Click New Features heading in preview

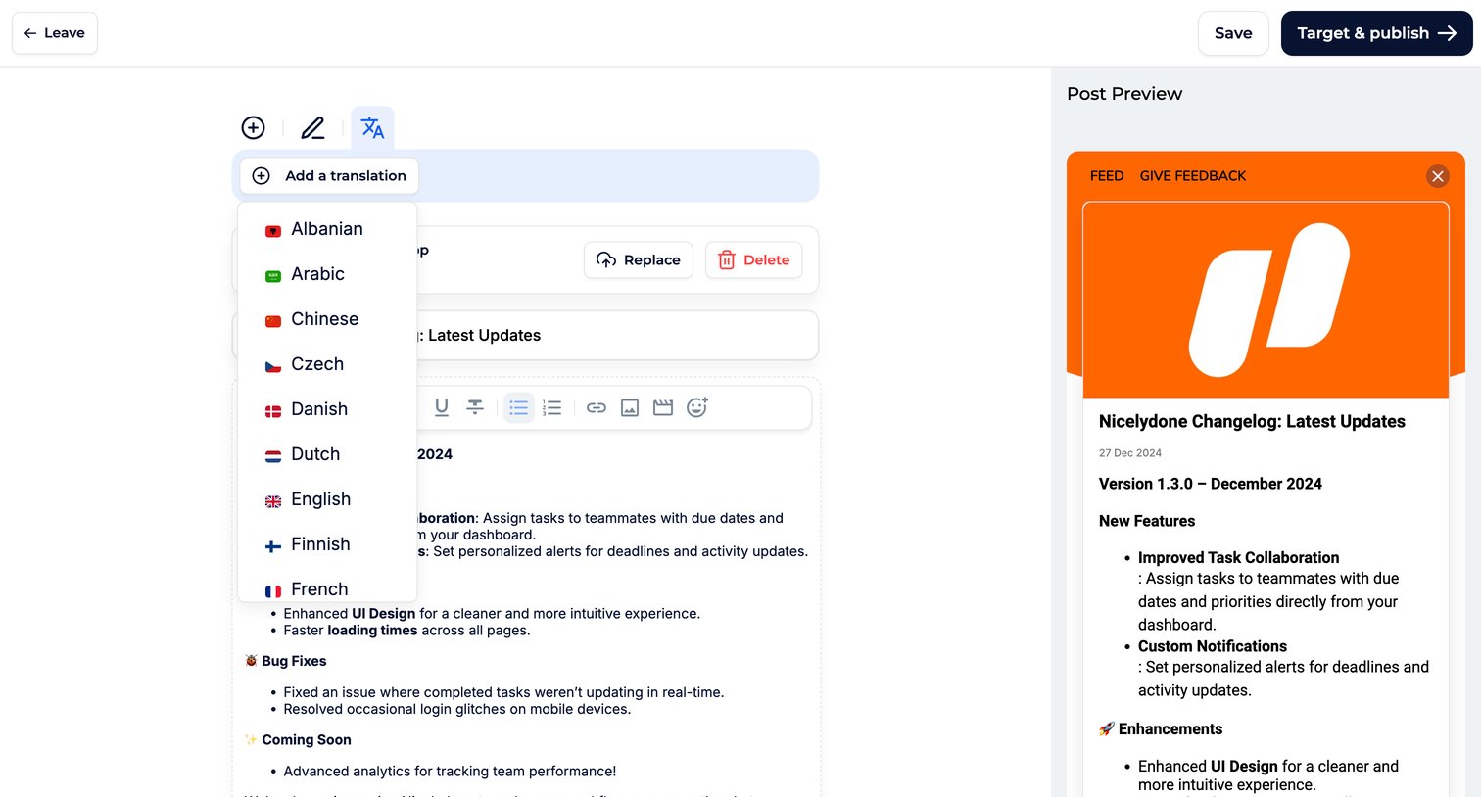(x=1147, y=521)
